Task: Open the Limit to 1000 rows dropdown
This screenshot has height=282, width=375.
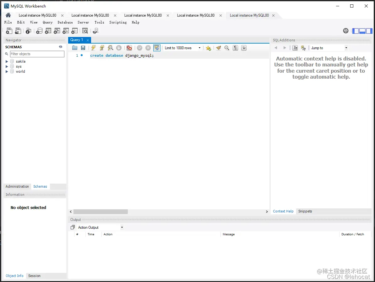Action: [x=182, y=48]
